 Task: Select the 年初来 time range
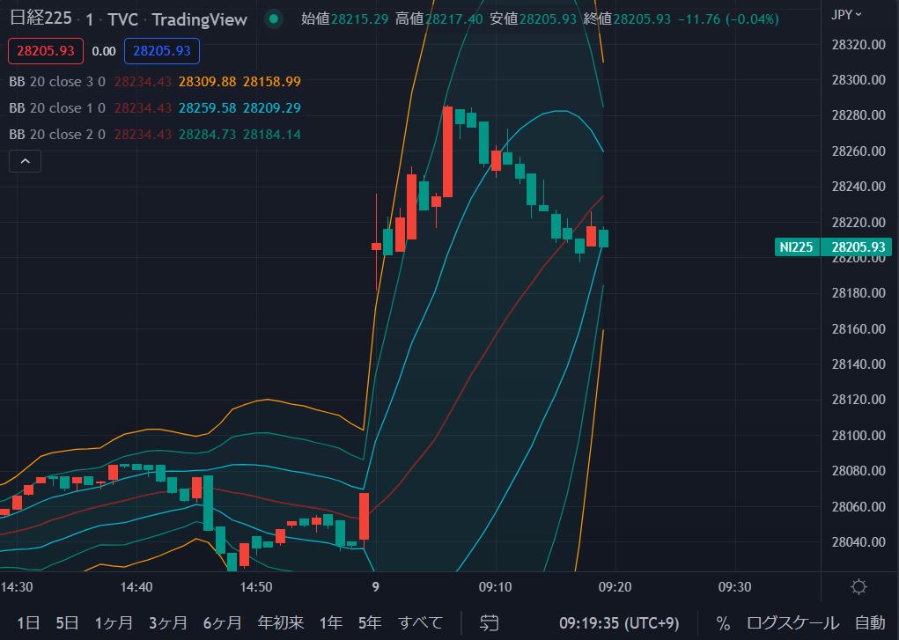click(280, 622)
